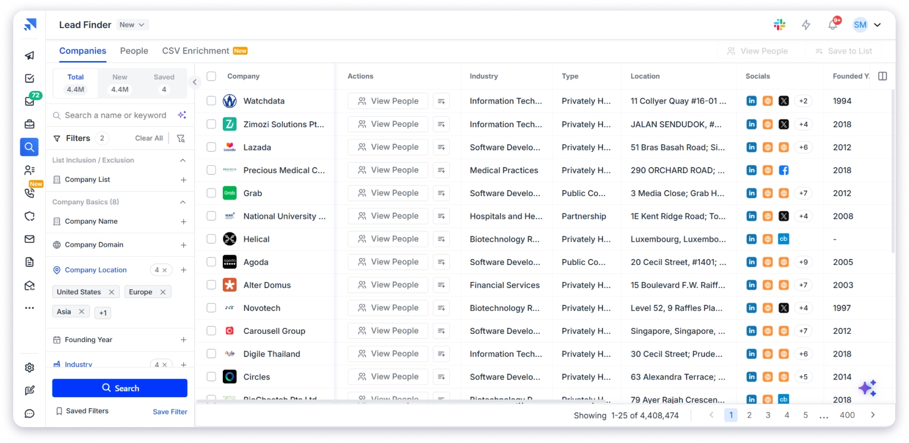Collapse the Company Basics (8) section
This screenshot has height=443, width=909.
183,202
